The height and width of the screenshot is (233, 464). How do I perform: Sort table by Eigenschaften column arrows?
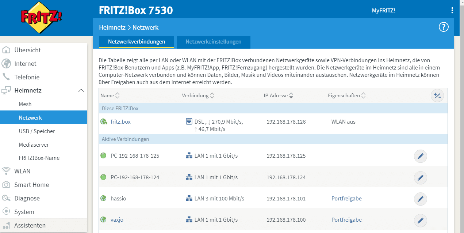coord(364,96)
